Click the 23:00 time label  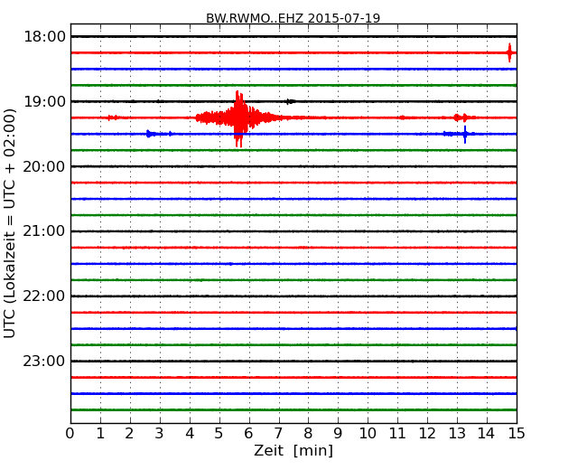click(x=44, y=361)
